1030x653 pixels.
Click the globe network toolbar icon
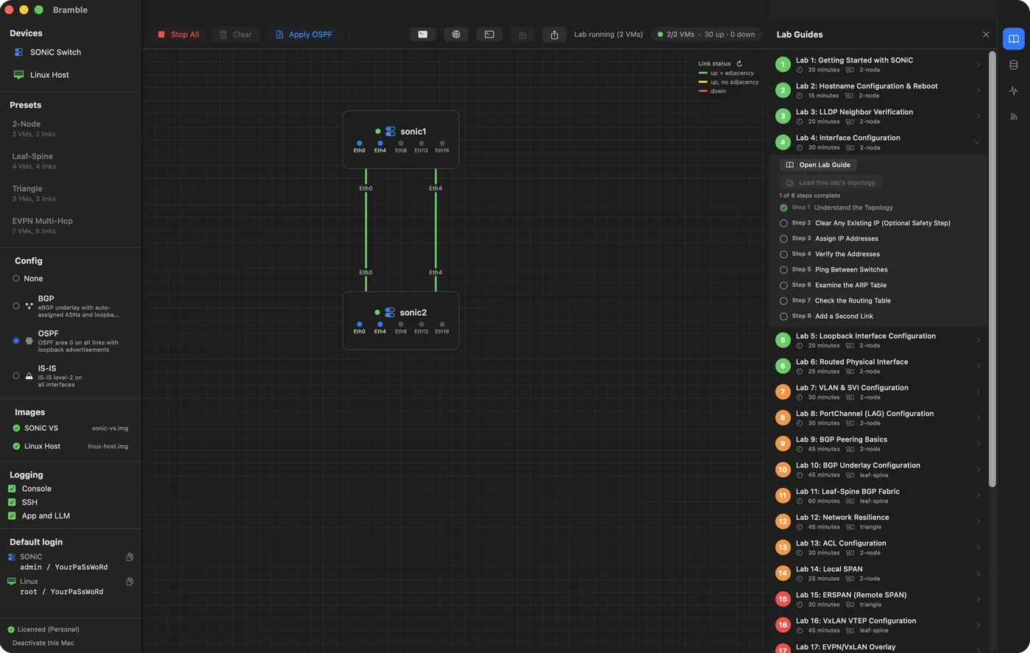[x=456, y=35]
